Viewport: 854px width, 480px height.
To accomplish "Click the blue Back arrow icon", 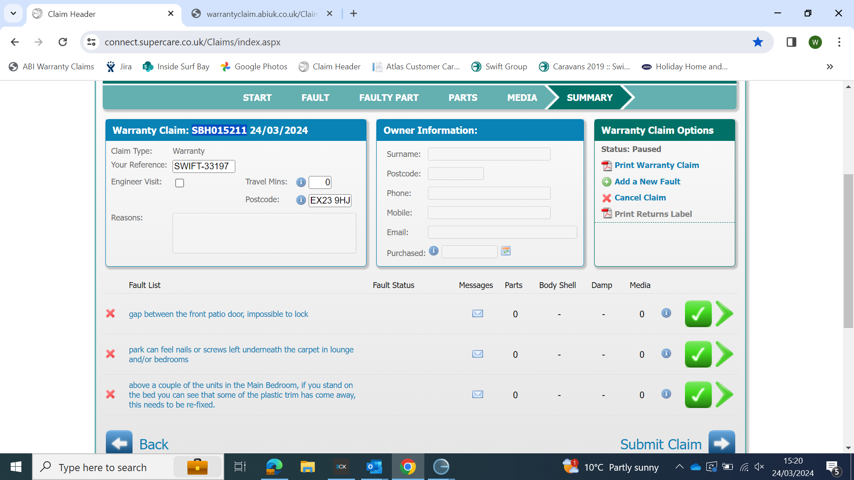I will (119, 443).
